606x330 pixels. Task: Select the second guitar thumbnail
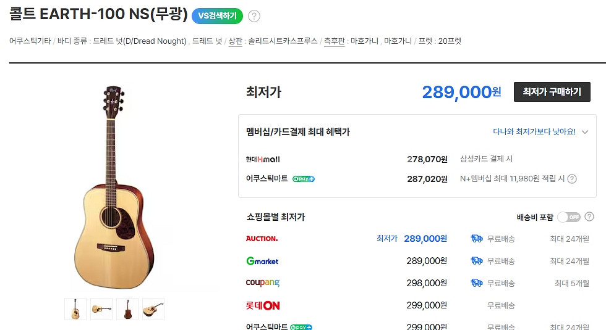point(101,309)
